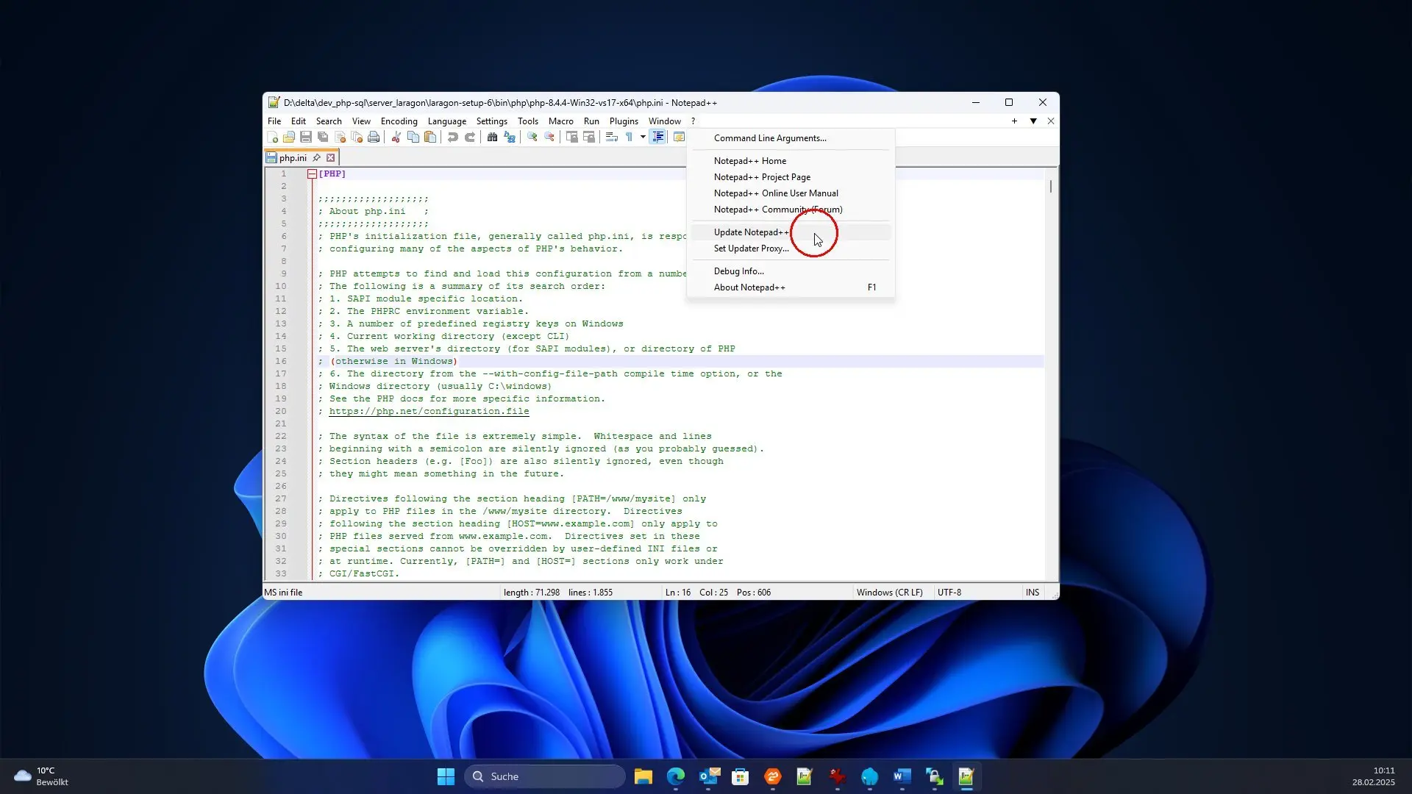Toggle the Word Wrap toolbar icon
Image resolution: width=1412 pixels, height=794 pixels.
(611, 137)
